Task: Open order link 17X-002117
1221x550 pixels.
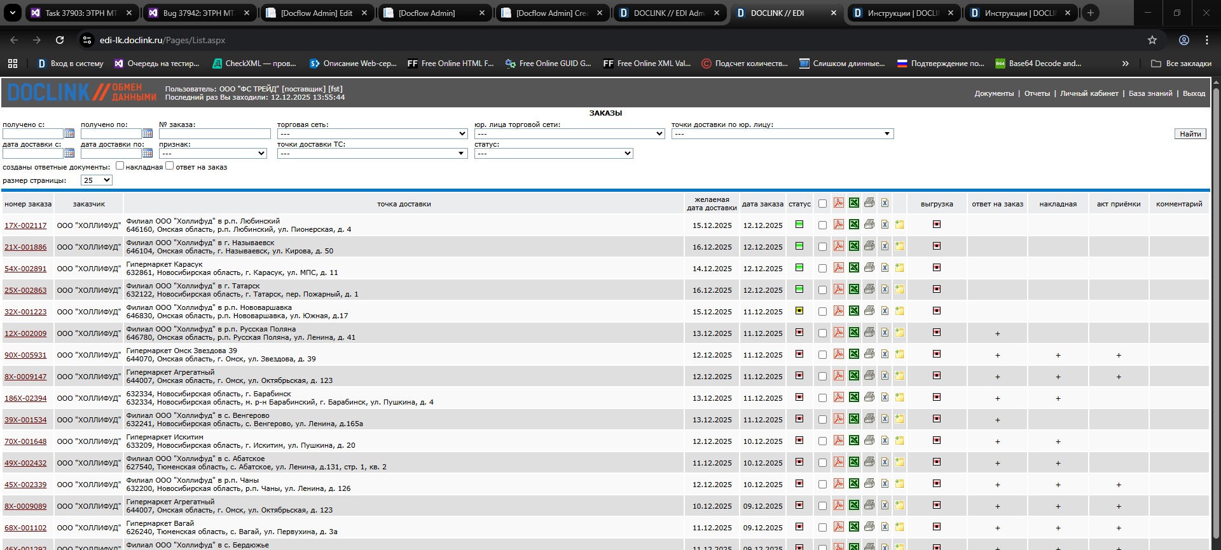Action: 25,225
